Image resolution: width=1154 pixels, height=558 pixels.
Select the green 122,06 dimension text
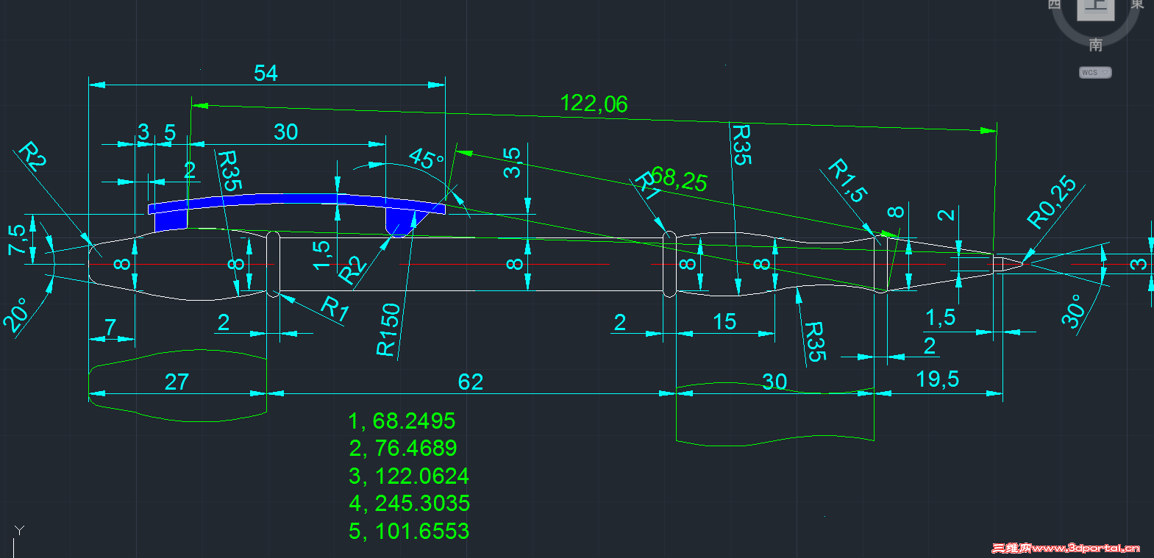[x=594, y=104]
